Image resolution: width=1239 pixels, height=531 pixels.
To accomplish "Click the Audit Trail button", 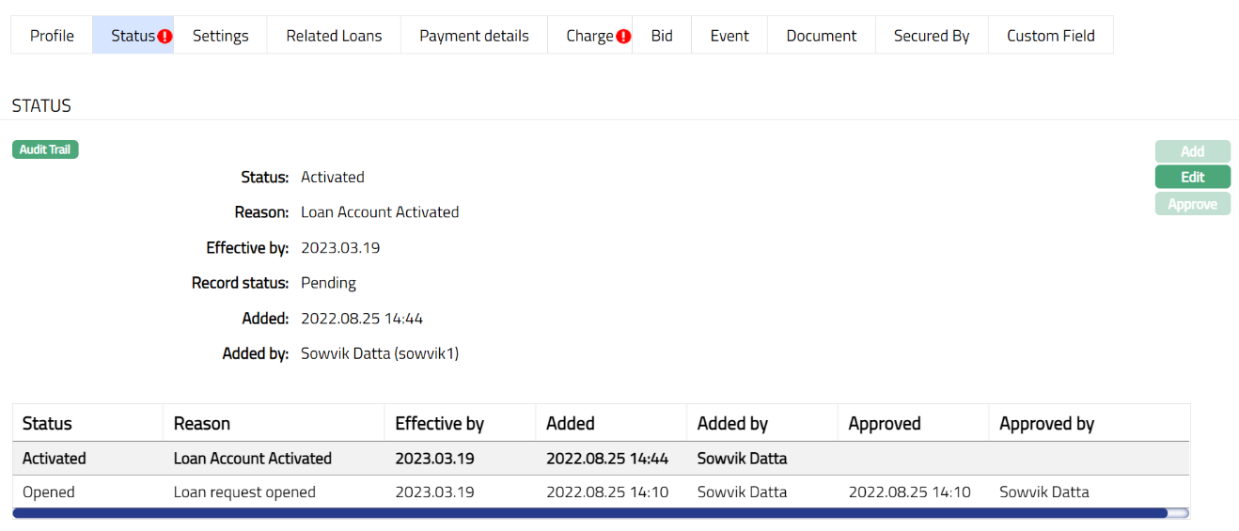I will [45, 149].
